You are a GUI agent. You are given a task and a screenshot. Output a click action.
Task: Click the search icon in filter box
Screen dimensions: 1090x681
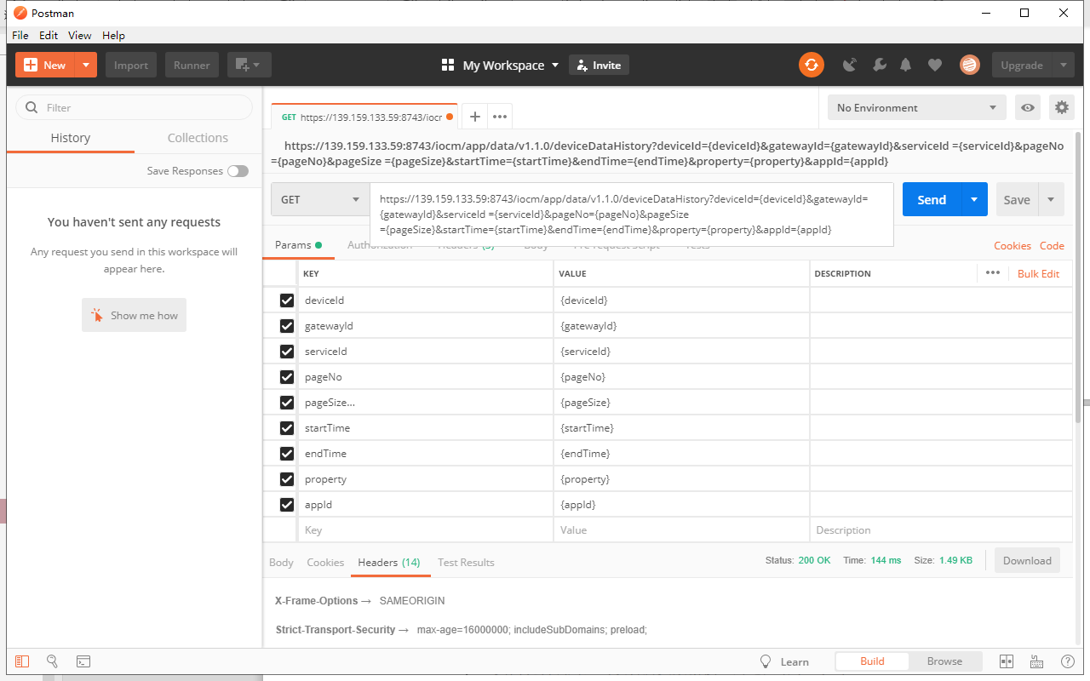click(x=32, y=107)
